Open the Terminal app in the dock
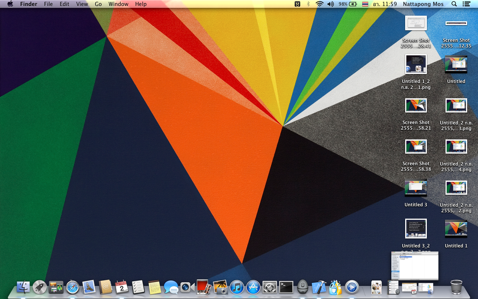The image size is (478, 299). [x=286, y=287]
